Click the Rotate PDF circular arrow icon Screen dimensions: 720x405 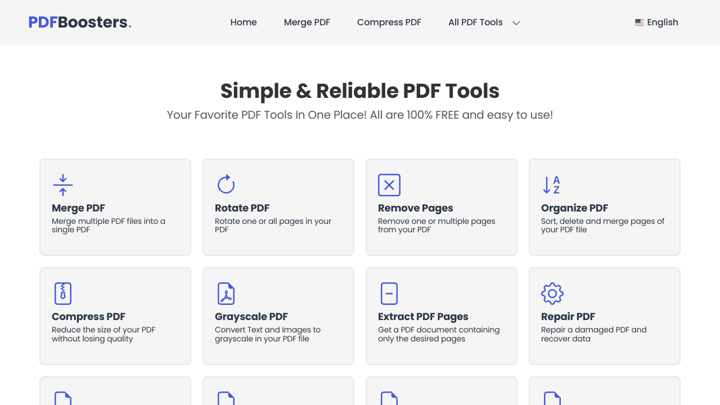226,184
